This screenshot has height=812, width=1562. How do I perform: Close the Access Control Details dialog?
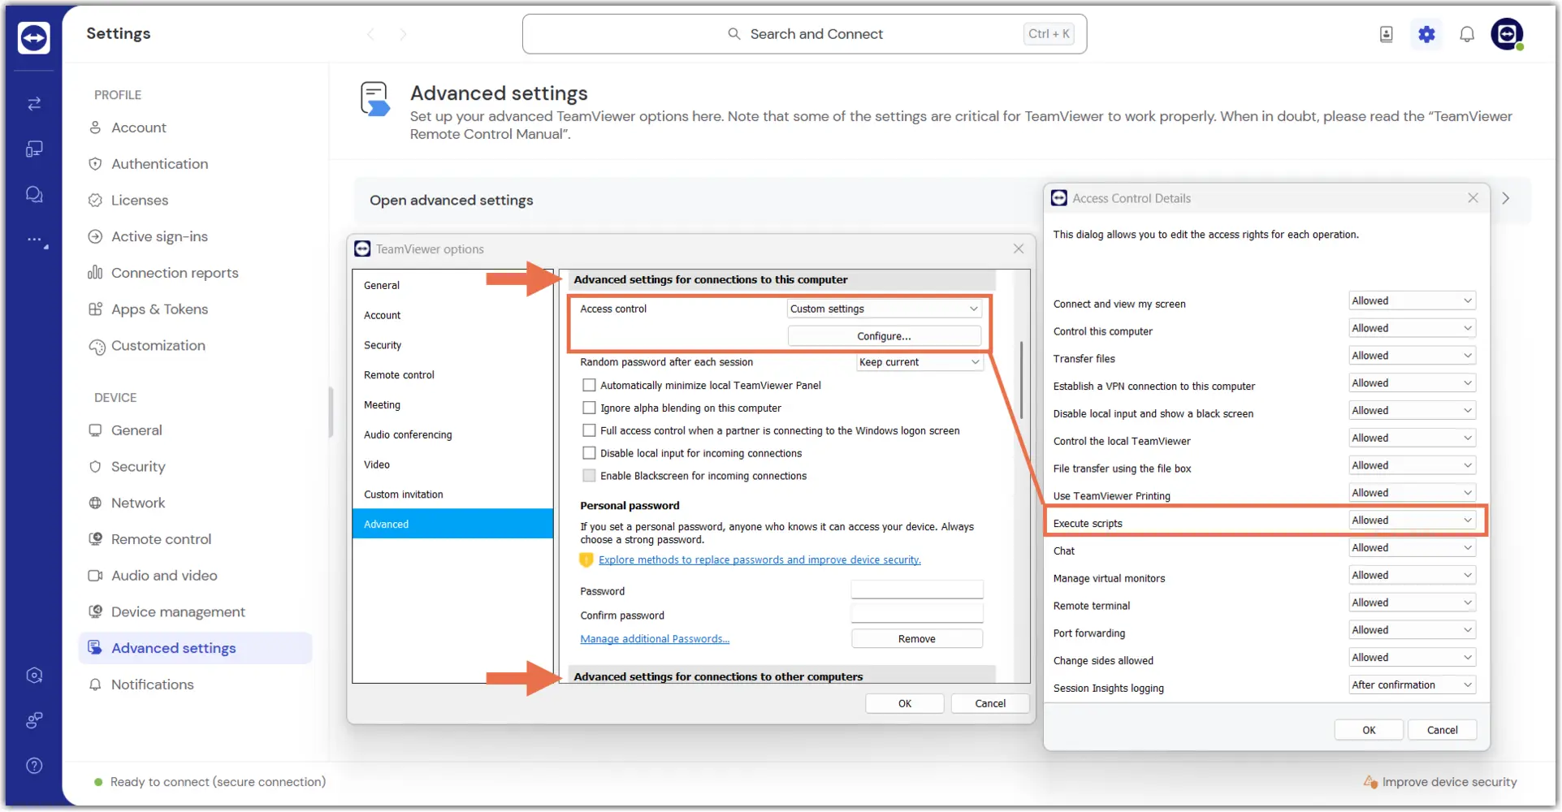[1473, 198]
